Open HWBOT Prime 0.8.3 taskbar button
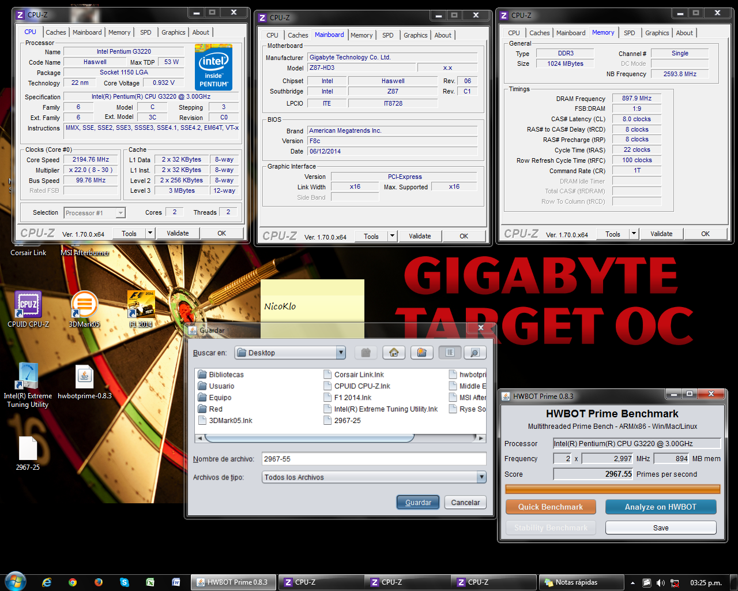Screen dimensions: 738x591 click(x=233, y=582)
